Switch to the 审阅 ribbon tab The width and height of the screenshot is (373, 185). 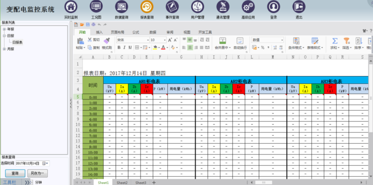[170, 32]
